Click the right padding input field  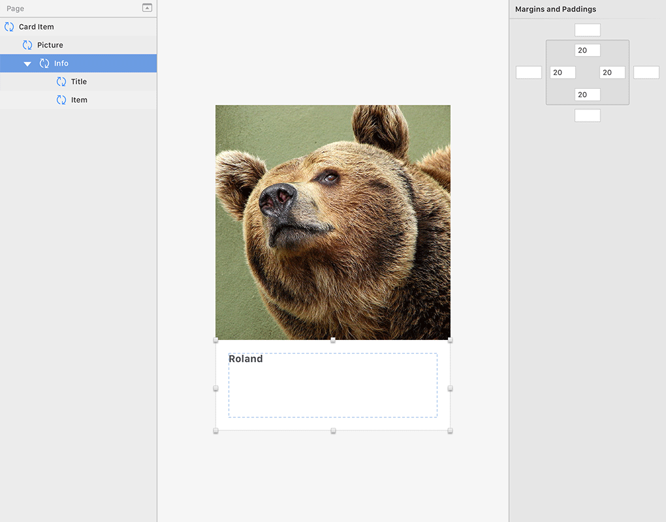pos(612,72)
